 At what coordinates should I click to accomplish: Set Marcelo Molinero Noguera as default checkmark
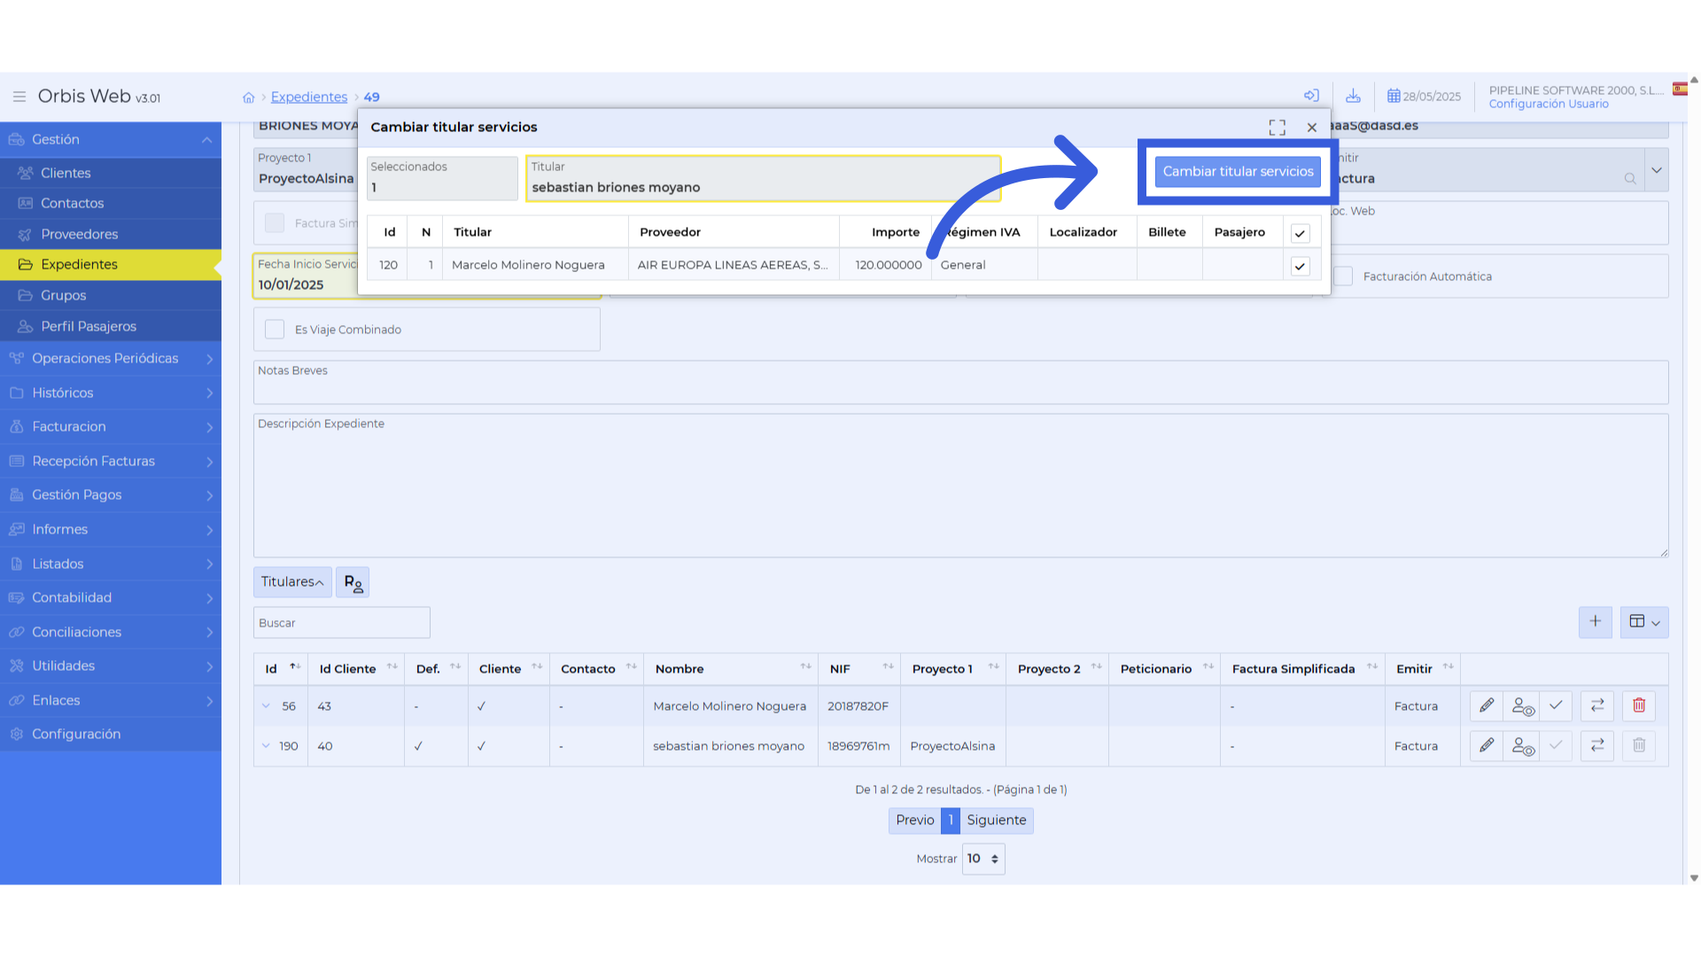pyautogui.click(x=1556, y=706)
